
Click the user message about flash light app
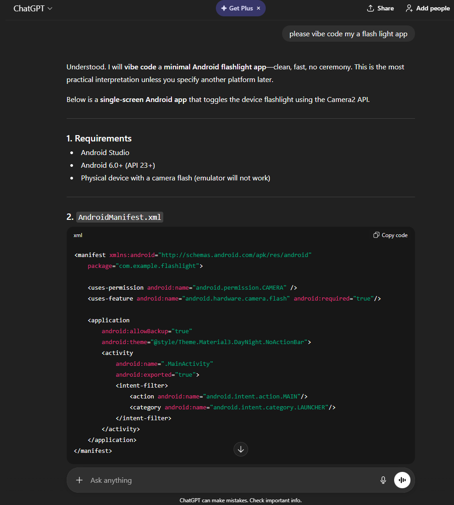point(348,34)
